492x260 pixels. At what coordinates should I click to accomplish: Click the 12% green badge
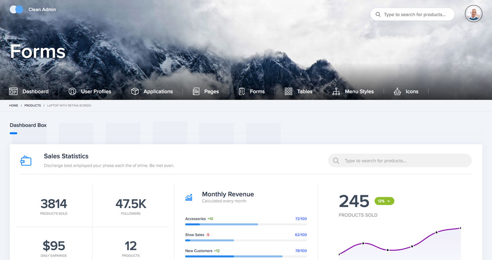point(384,201)
